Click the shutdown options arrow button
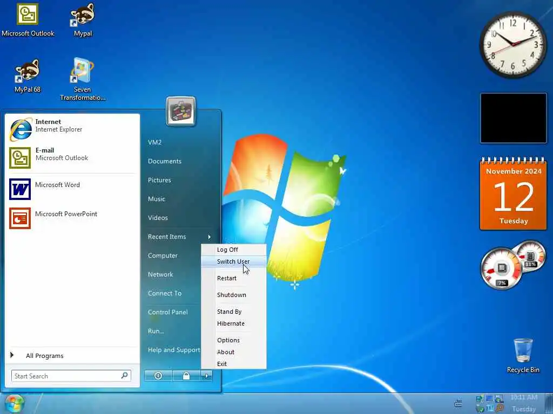This screenshot has height=414, width=553. tap(207, 376)
